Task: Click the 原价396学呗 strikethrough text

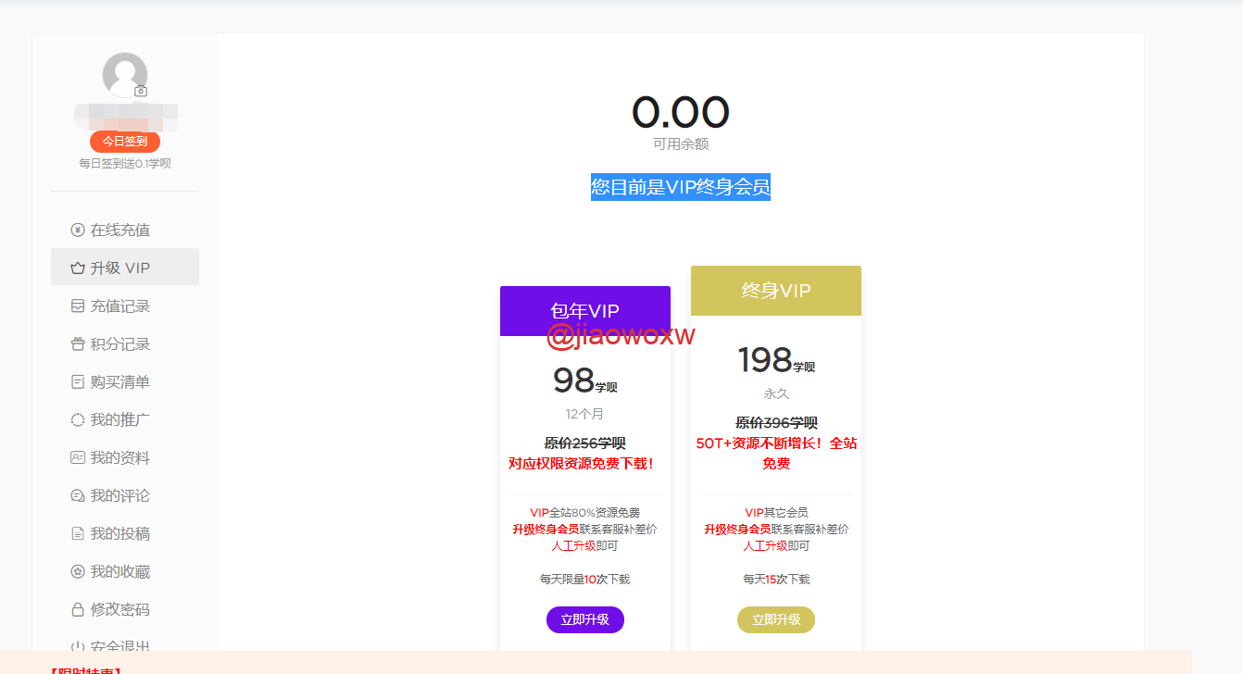Action: (x=776, y=423)
